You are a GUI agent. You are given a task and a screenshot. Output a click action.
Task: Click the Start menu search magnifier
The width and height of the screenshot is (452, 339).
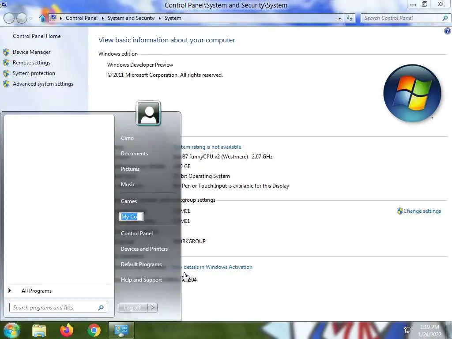coord(101,308)
